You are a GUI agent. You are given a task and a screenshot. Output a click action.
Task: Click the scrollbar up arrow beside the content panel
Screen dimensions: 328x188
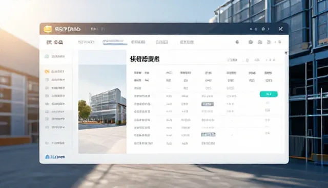(x=286, y=53)
